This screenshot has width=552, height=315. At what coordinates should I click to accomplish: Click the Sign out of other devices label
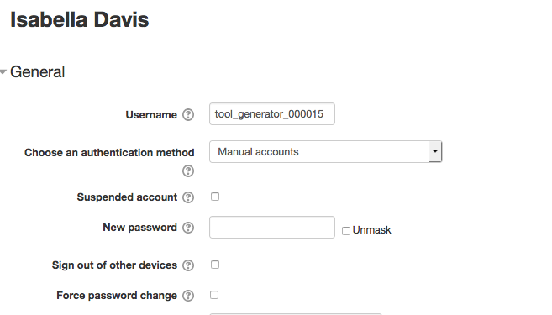[x=114, y=265]
